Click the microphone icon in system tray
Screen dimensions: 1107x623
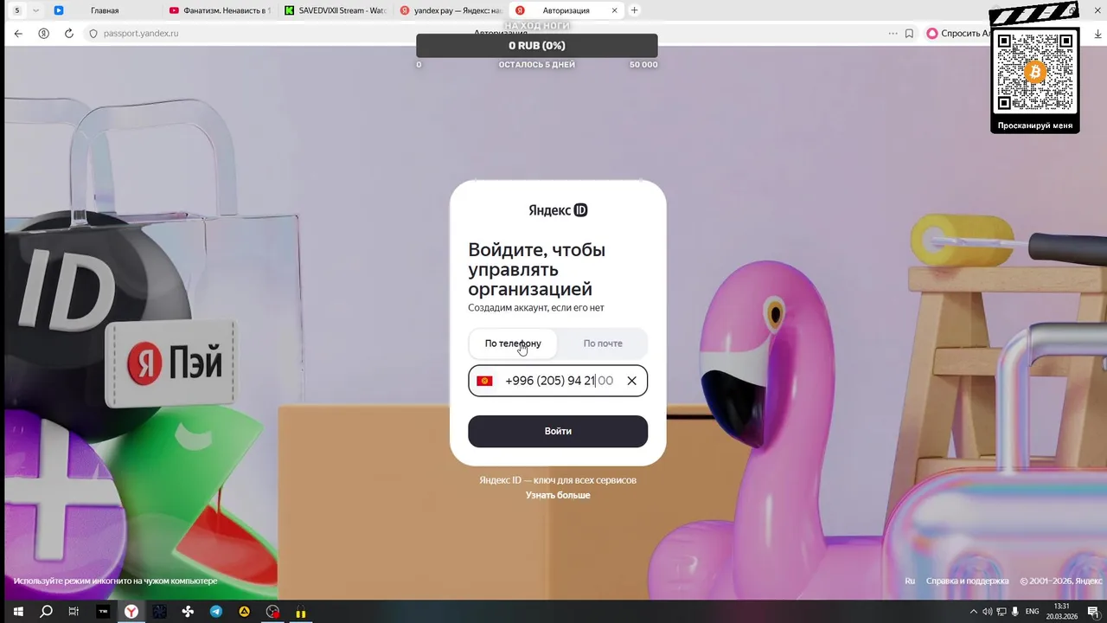click(1014, 612)
